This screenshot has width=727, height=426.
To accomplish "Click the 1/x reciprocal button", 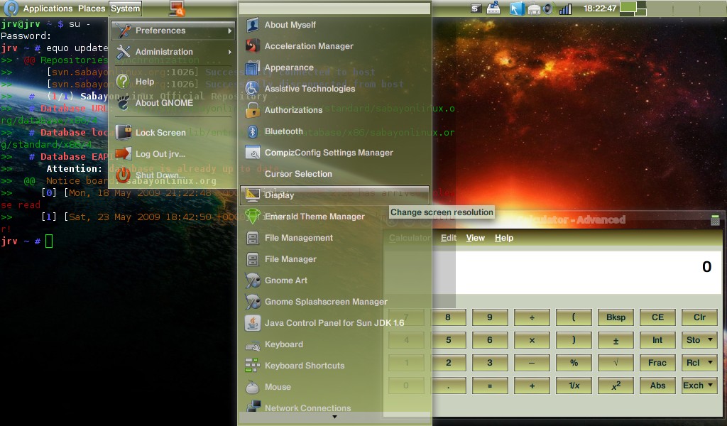I will [x=574, y=386].
